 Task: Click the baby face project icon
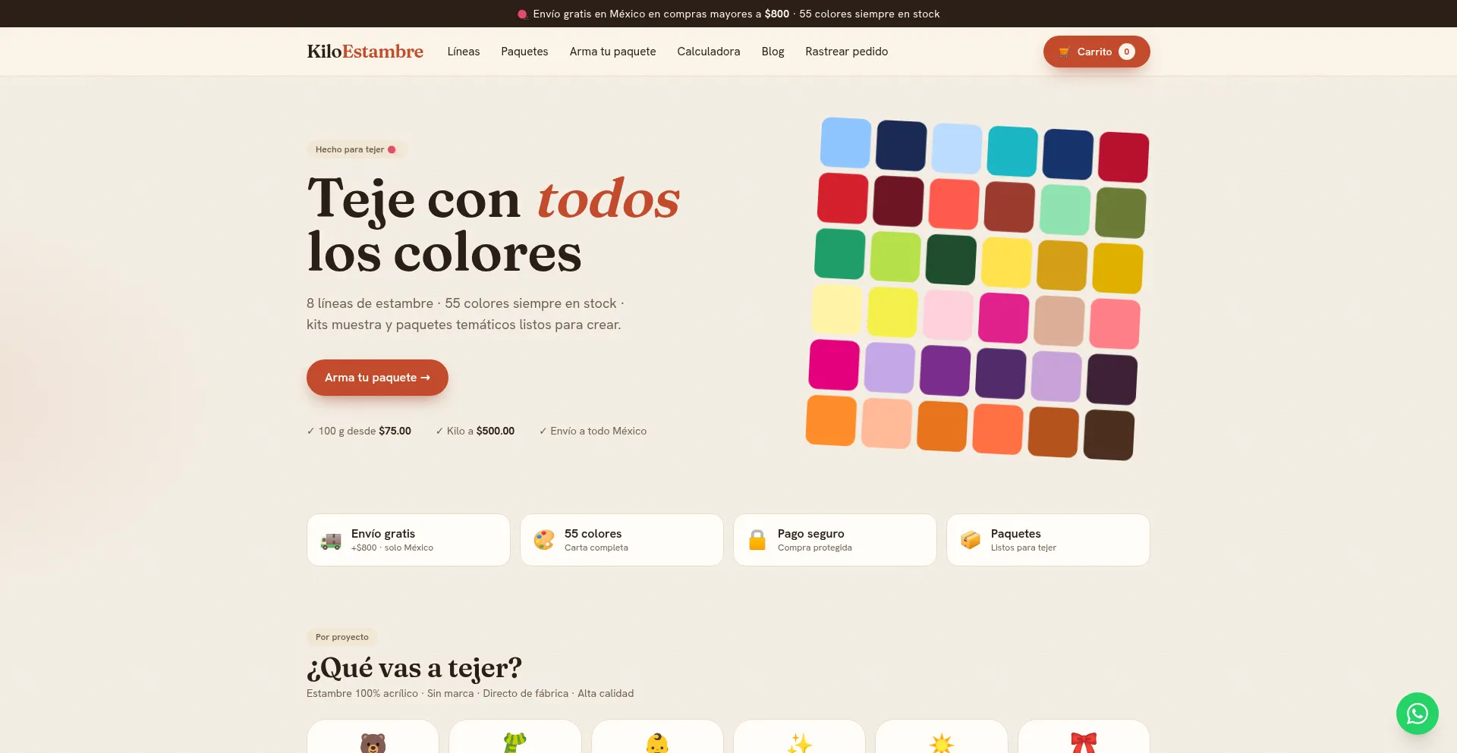click(x=657, y=743)
